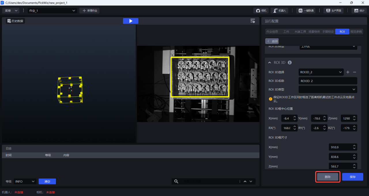Open the 机器人 robot settings
This screenshot has height=196, width=369.
279,11
